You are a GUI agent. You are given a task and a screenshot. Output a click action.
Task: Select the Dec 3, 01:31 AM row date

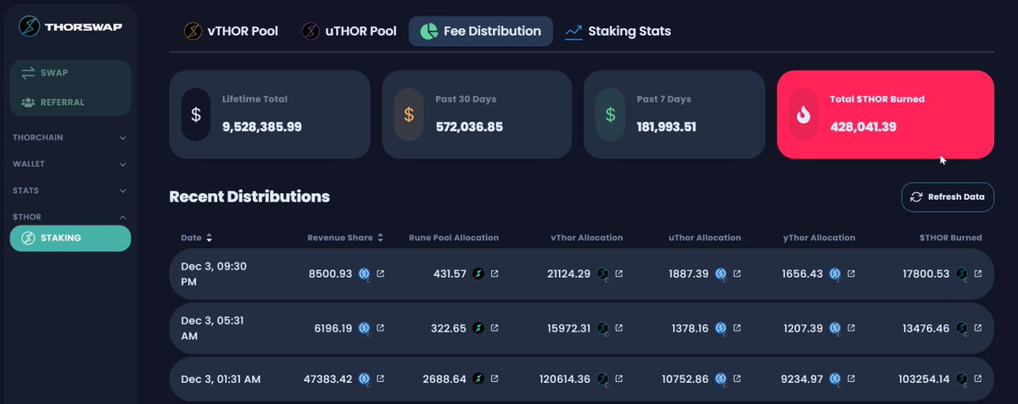pyautogui.click(x=221, y=379)
